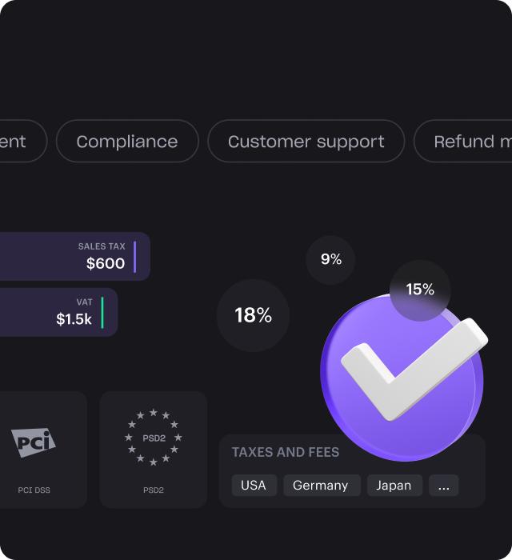The image size is (512, 560).
Task: Open the Sales Tax $600 card
Action: [x=76, y=256]
